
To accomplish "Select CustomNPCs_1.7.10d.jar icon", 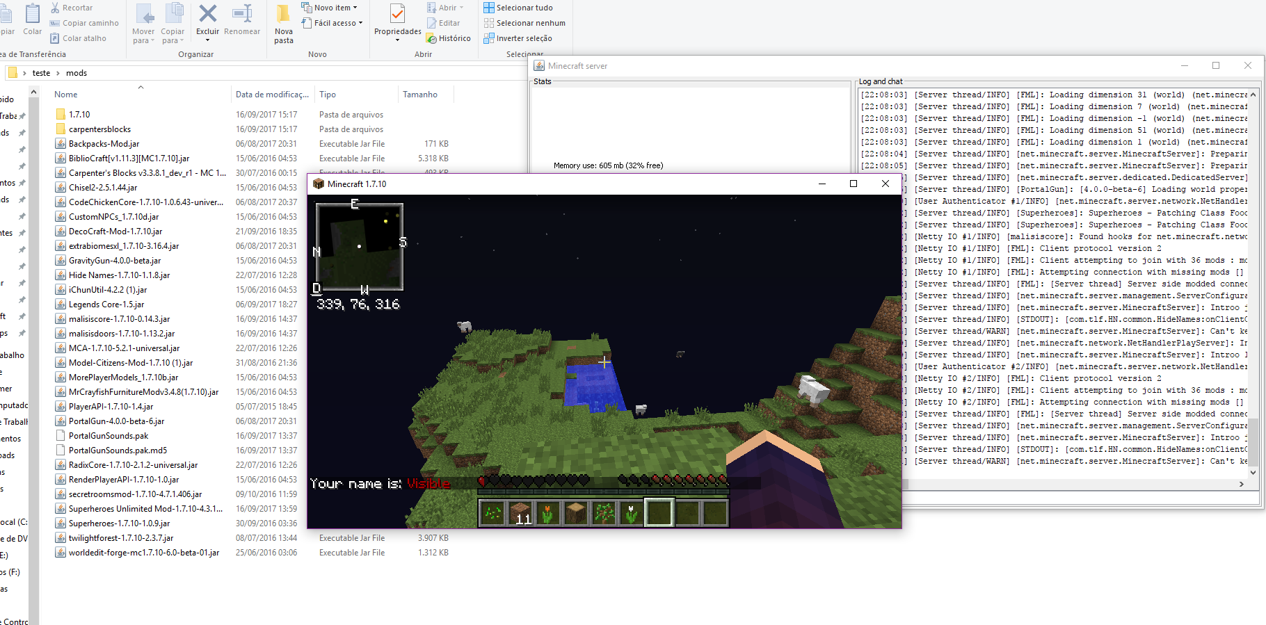I will tap(61, 216).
